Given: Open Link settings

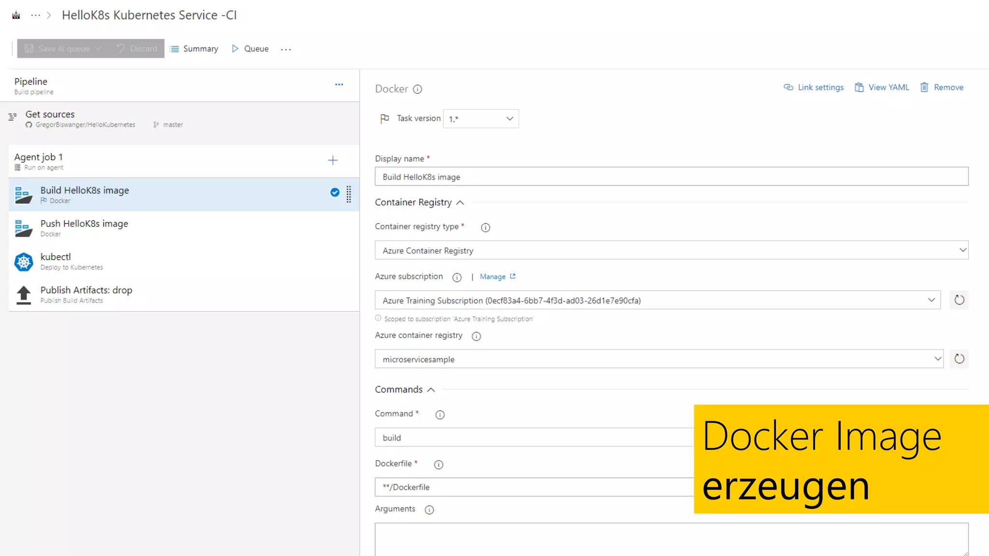Looking at the screenshot, I should point(814,87).
